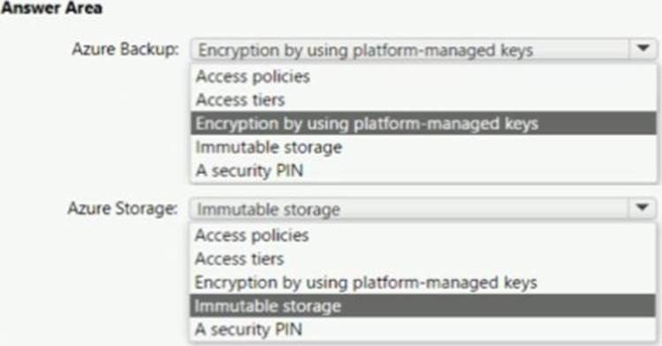Click the Answer Area heading

point(51,8)
